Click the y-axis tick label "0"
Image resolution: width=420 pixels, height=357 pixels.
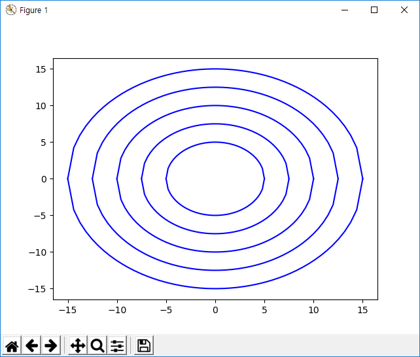(x=44, y=179)
